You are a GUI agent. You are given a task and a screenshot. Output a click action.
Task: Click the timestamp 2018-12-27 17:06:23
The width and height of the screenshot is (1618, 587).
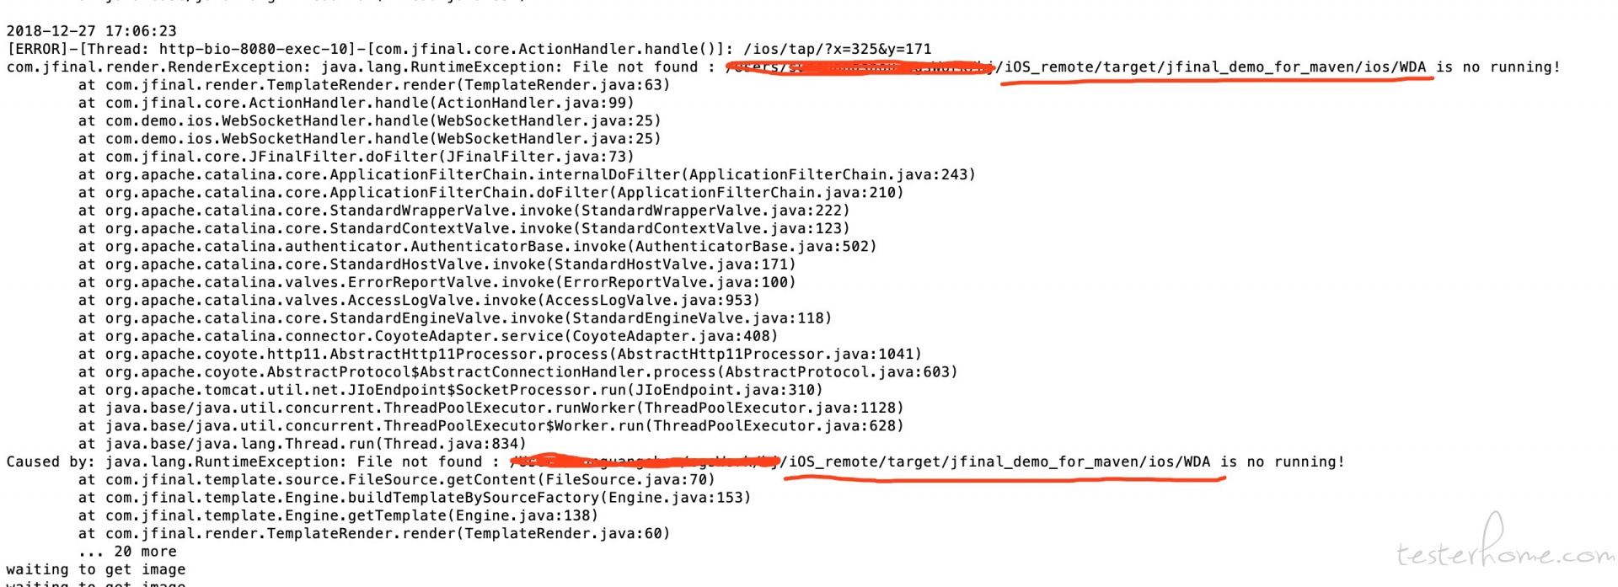(92, 31)
